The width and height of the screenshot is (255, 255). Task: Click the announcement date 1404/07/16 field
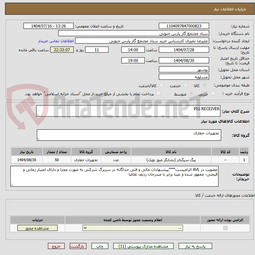[49, 26]
